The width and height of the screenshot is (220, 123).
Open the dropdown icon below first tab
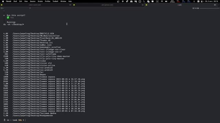click(x=2, y=8)
